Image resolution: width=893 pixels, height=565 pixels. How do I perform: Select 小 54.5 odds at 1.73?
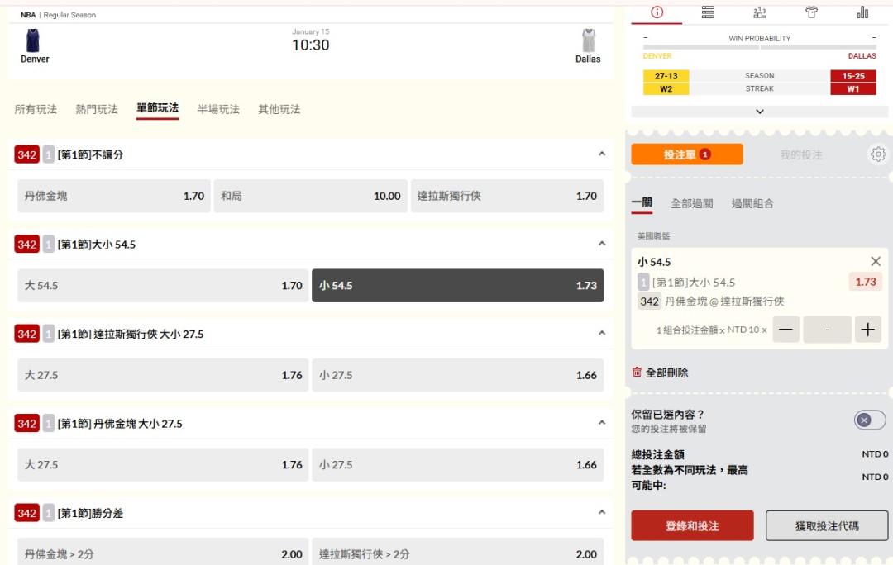pyautogui.click(x=457, y=286)
